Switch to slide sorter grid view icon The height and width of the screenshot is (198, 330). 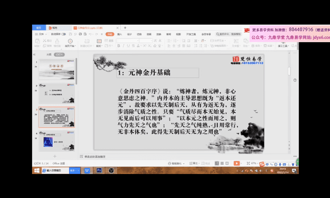click(222, 163)
